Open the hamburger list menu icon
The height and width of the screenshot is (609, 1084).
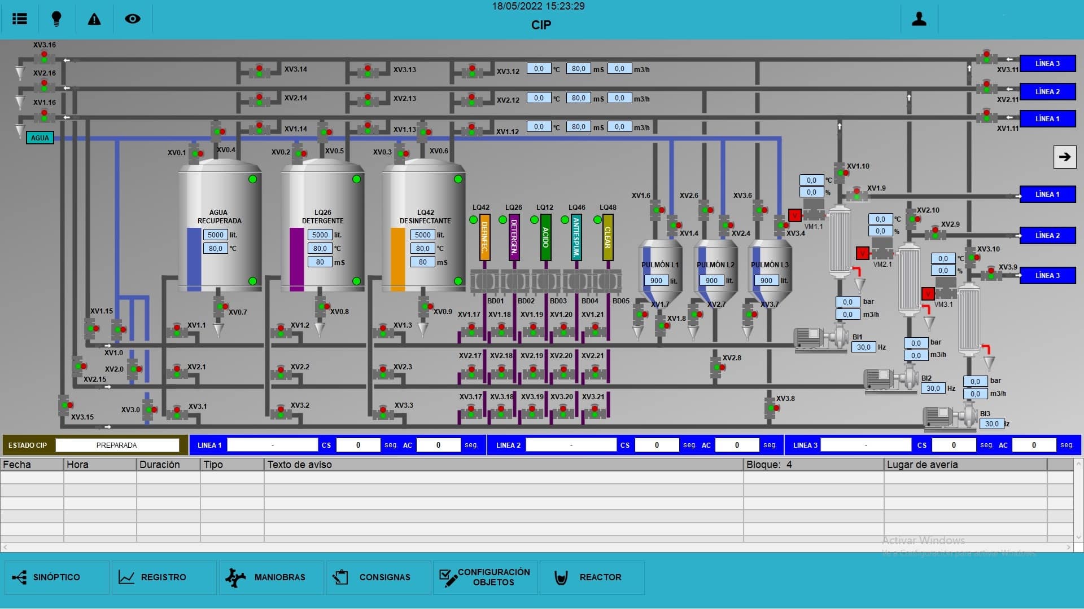click(x=20, y=19)
